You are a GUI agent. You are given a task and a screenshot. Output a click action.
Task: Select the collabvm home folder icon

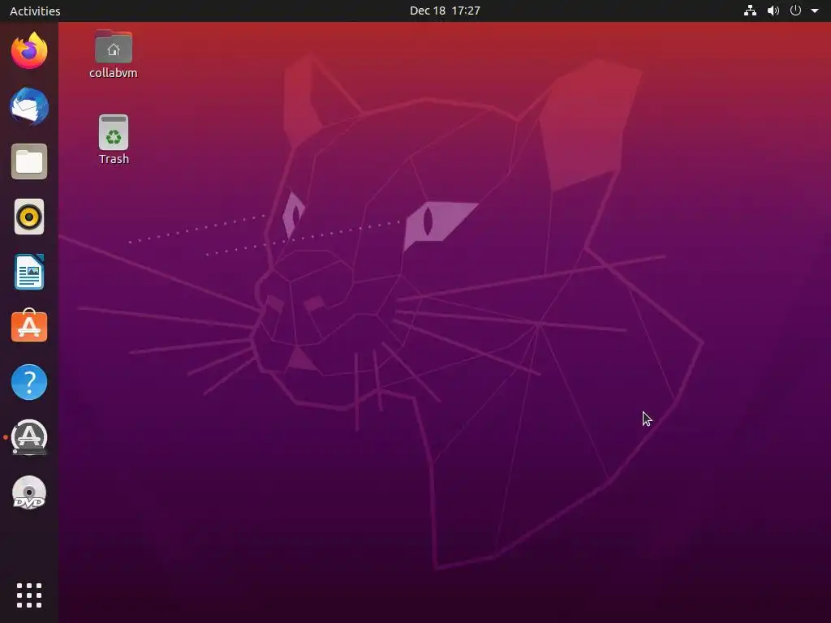tap(114, 46)
